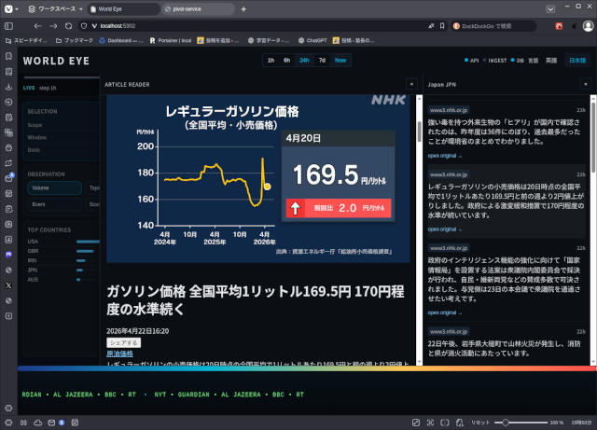Open the history clock icon in sidebar

pos(8,100)
